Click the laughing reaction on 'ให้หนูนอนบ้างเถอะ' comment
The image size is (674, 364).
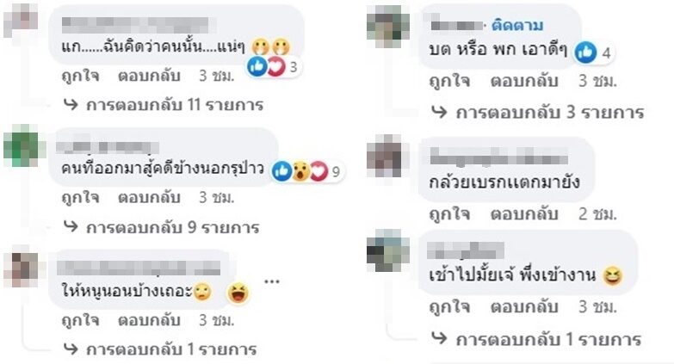click(x=238, y=293)
